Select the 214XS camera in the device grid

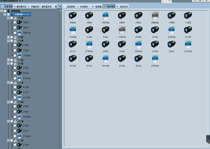click(x=105, y=44)
